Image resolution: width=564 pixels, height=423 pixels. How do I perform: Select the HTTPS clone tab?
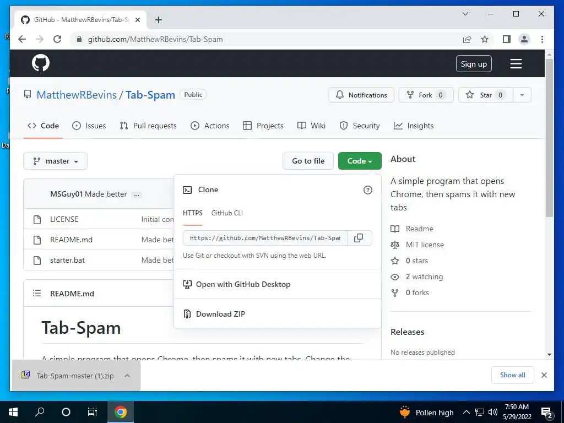192,213
